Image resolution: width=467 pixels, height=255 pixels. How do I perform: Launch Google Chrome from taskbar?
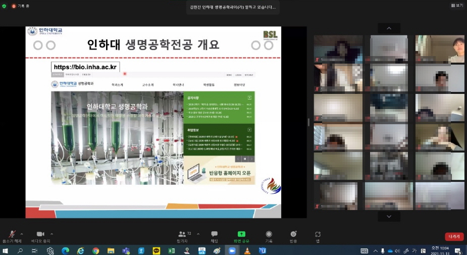(x=95, y=251)
